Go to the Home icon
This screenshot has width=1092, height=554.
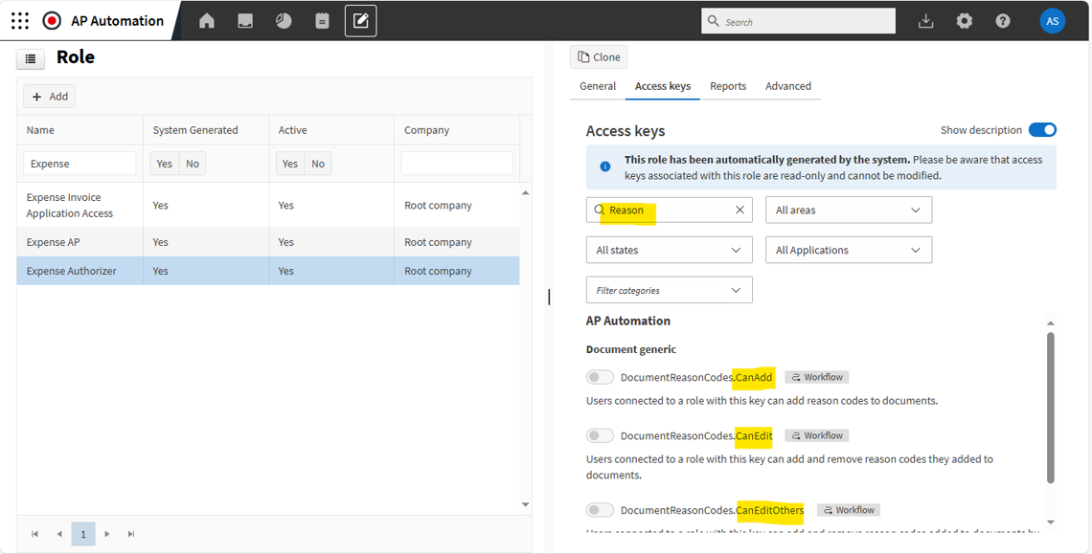pyautogui.click(x=207, y=21)
